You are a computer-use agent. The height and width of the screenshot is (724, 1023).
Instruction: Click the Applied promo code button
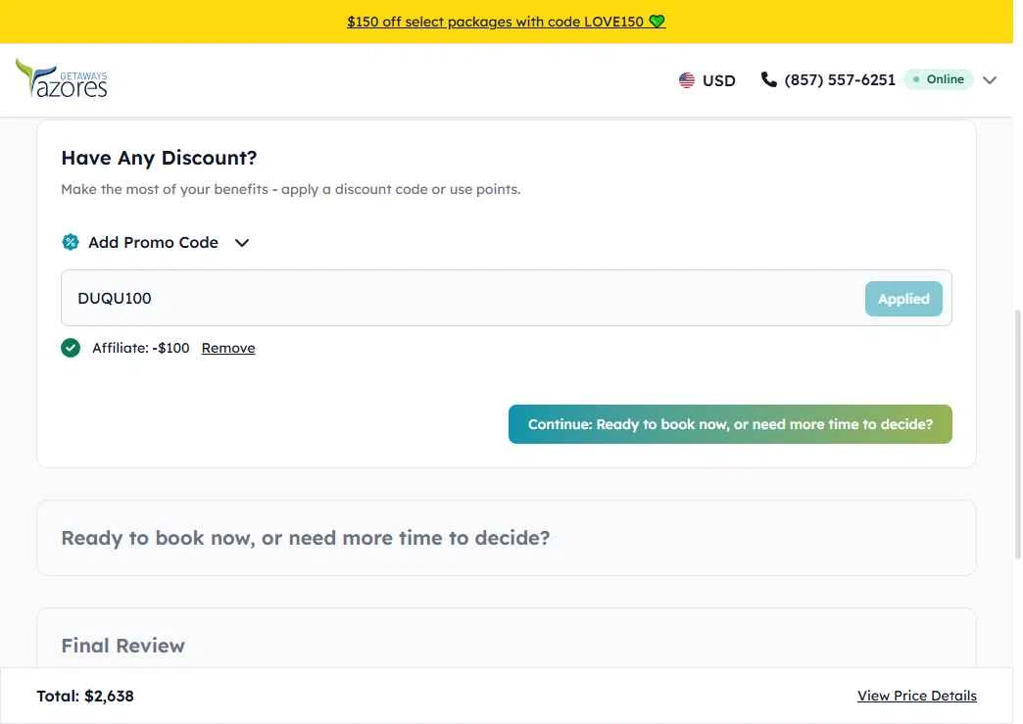903,299
